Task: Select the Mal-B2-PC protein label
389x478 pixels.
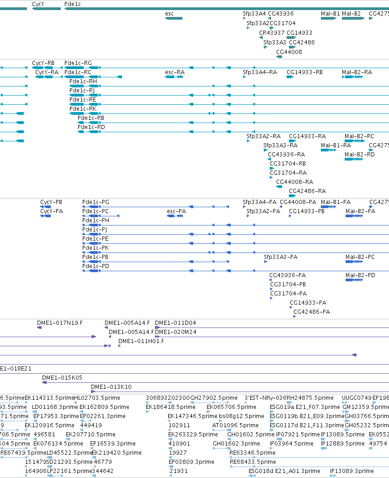Action: click(x=360, y=257)
